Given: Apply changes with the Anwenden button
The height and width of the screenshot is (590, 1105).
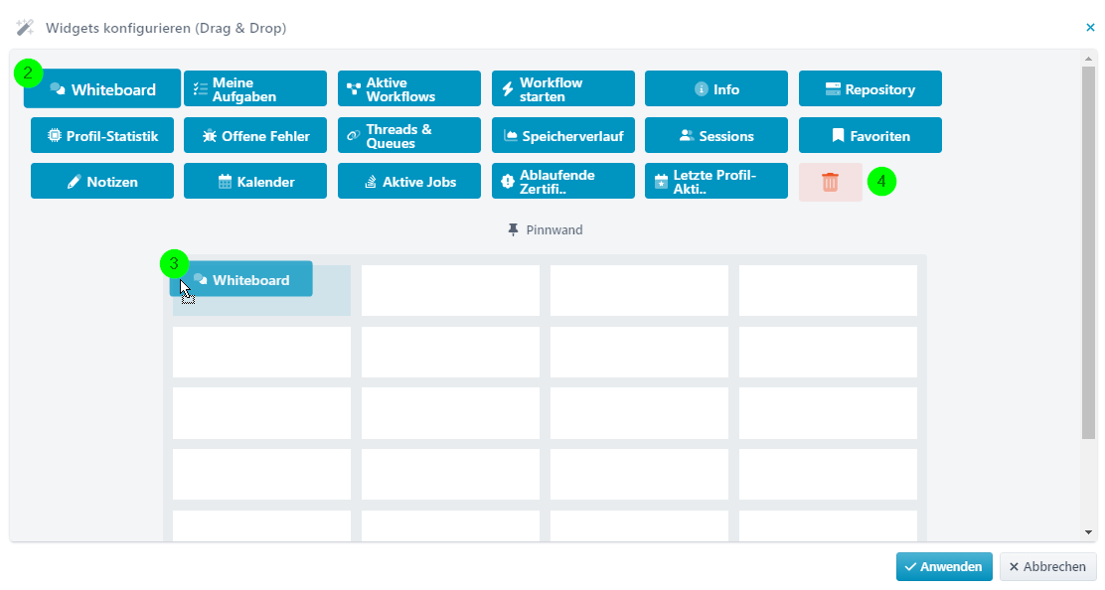Looking at the screenshot, I should [944, 567].
